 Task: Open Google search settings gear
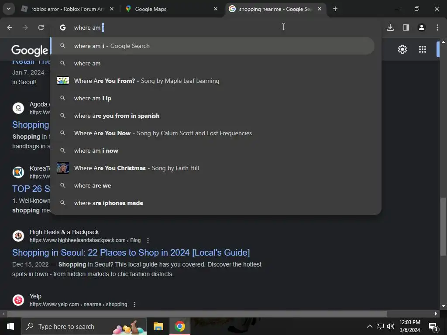[x=402, y=49]
